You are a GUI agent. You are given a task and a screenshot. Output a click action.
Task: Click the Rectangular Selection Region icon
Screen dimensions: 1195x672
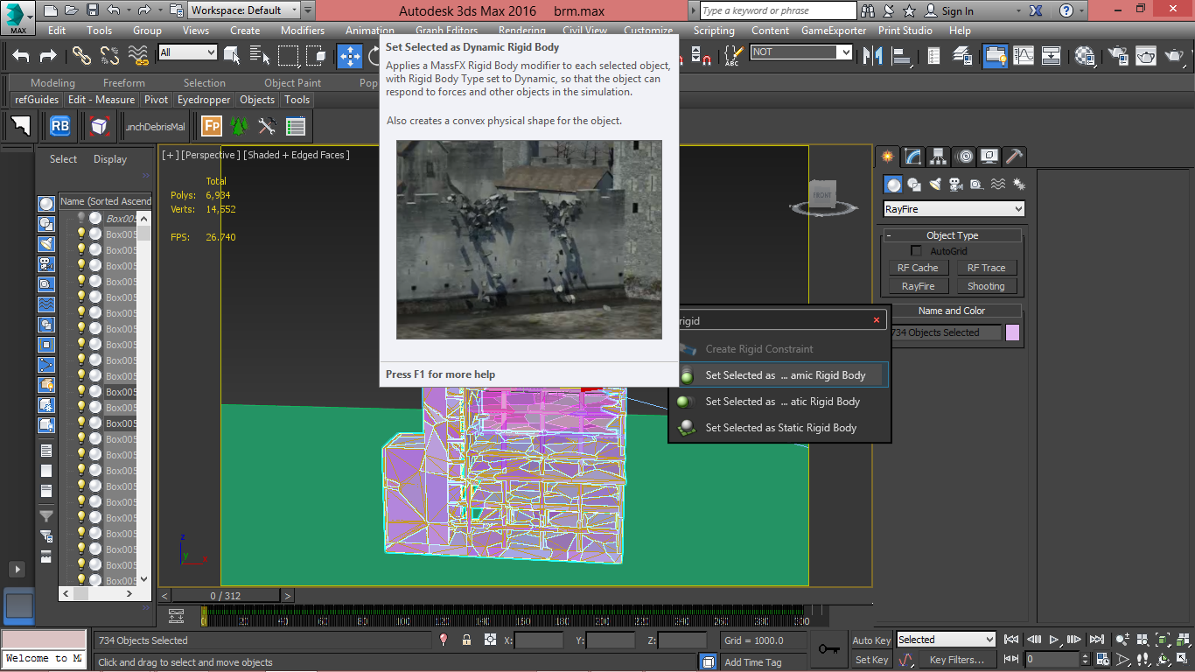tap(288, 55)
